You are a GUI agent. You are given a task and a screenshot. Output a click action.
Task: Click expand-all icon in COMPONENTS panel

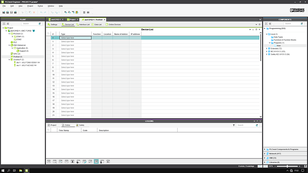tap(266, 24)
